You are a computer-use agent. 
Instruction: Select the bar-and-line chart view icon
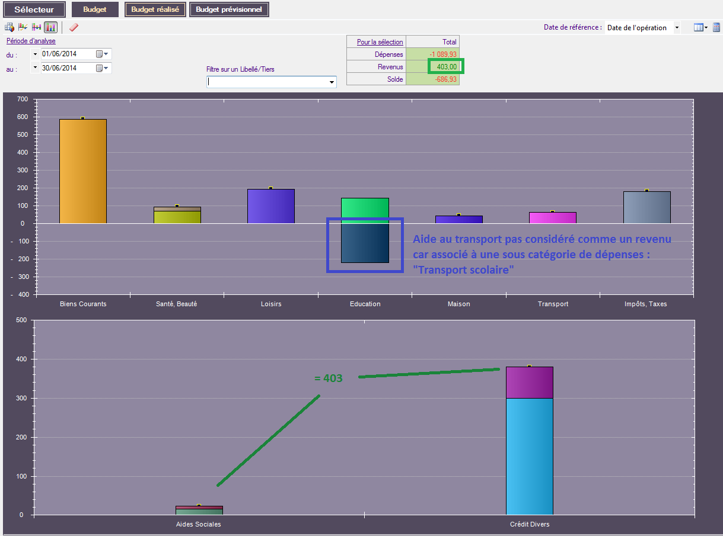point(23,27)
